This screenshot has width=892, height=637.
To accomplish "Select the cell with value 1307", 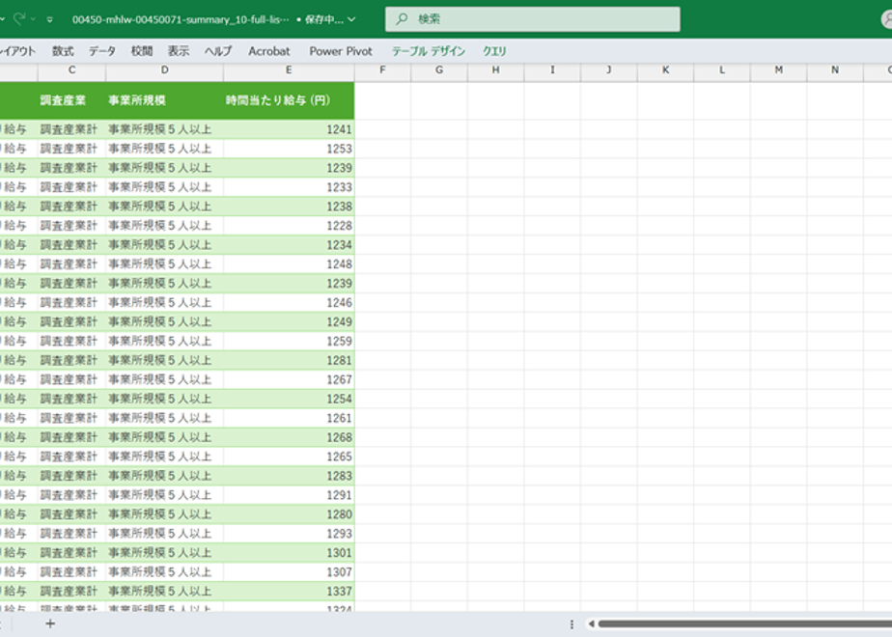I will pos(289,572).
